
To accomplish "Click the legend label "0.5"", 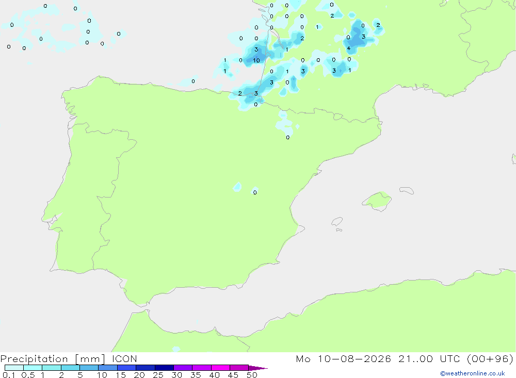I will (28, 375).
